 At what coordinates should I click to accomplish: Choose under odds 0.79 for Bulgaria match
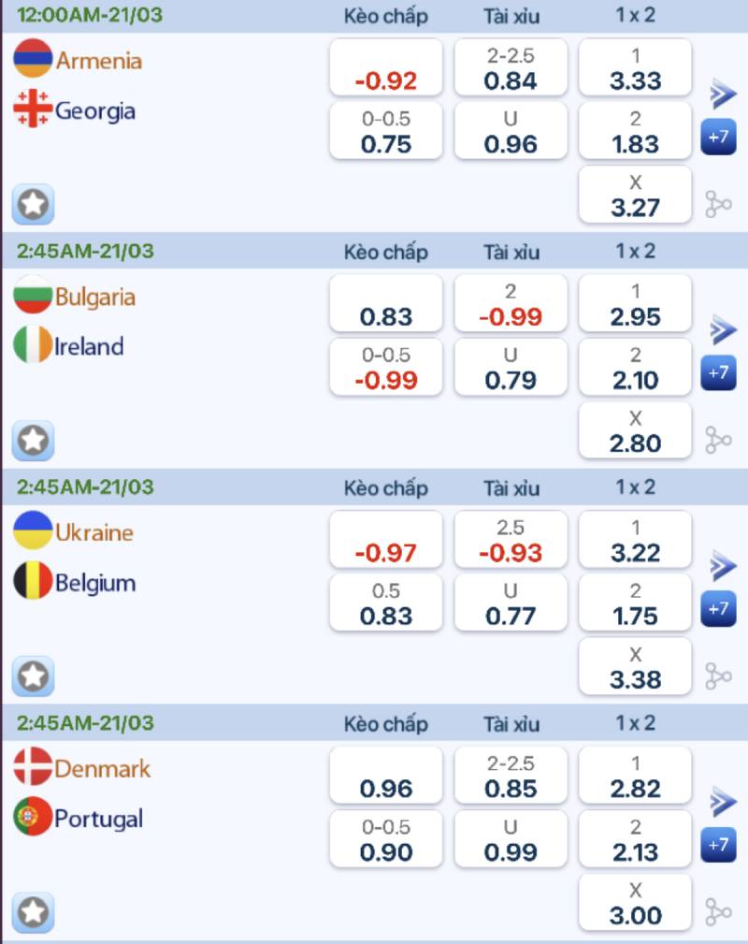tap(511, 369)
